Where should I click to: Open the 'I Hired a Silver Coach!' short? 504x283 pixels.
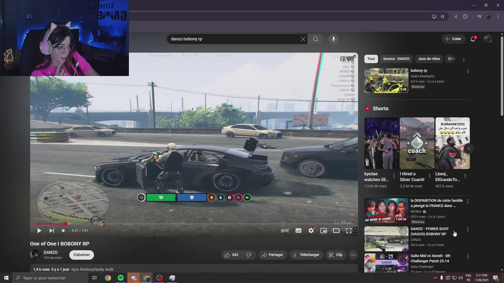(x=417, y=143)
